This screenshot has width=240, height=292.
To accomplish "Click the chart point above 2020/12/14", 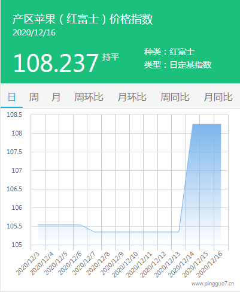I will 193,124.
